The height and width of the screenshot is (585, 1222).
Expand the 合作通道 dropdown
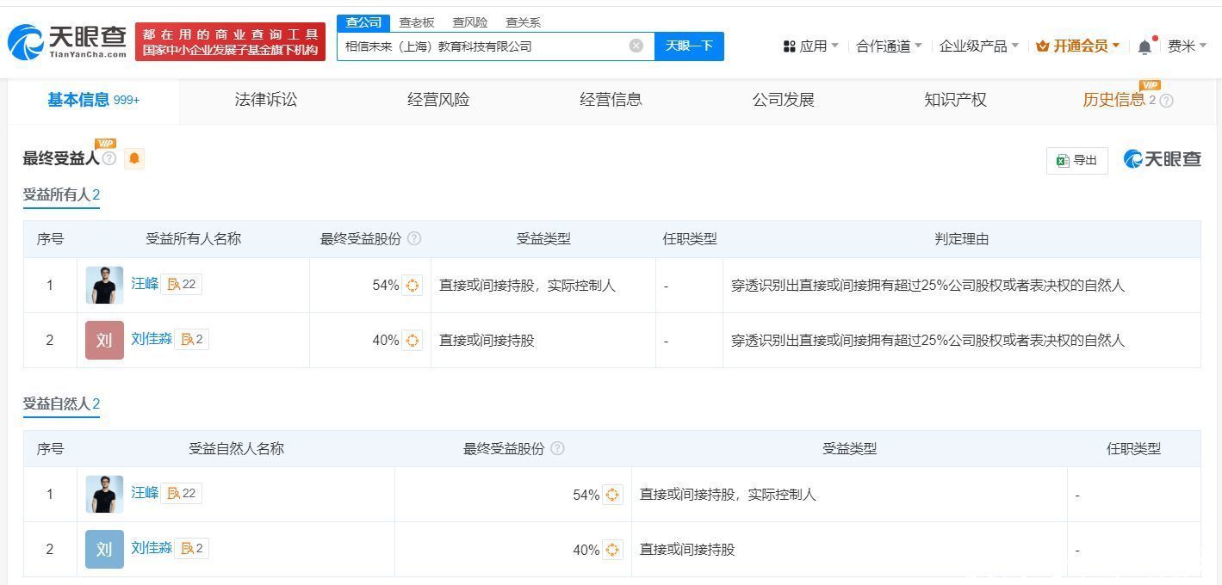(x=889, y=46)
